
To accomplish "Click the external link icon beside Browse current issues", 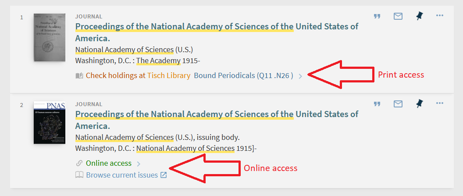I will pos(164,175).
